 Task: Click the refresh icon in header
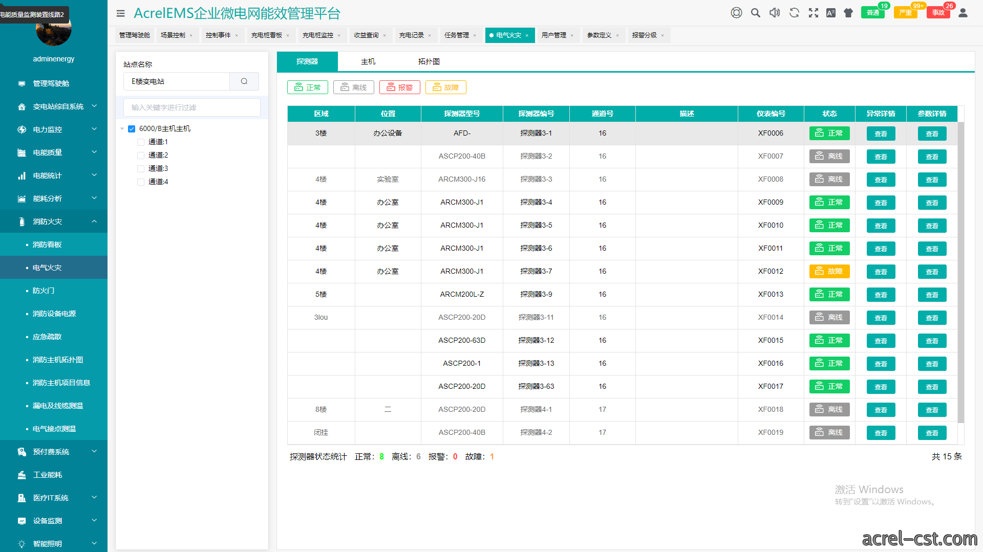pyautogui.click(x=794, y=13)
